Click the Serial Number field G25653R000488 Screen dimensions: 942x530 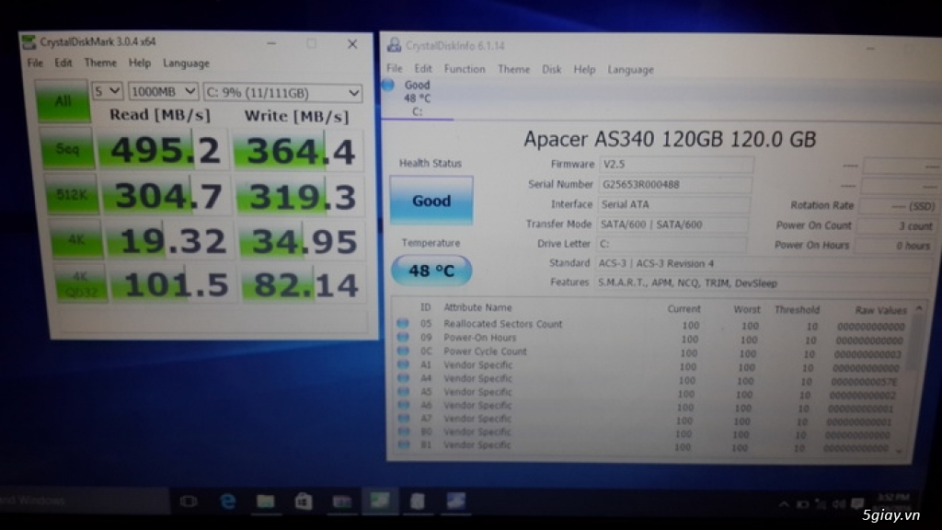(674, 184)
